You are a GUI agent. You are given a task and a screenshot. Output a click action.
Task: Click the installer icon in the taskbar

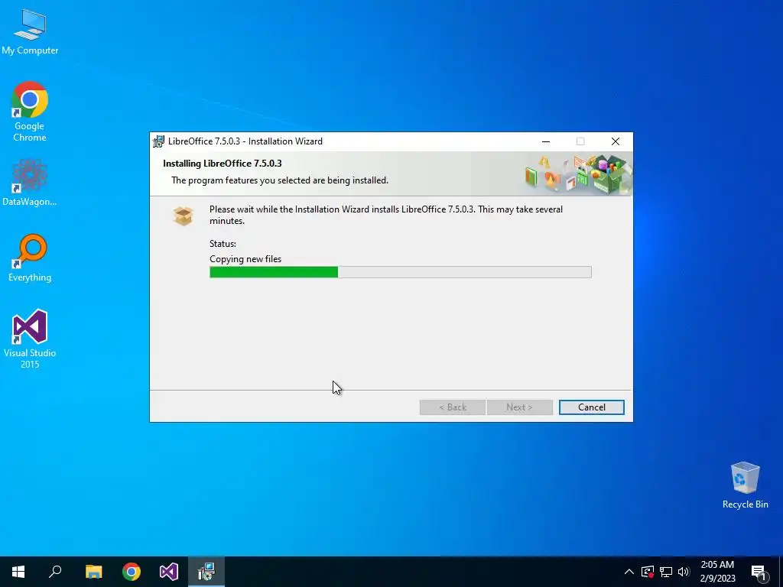(x=206, y=572)
